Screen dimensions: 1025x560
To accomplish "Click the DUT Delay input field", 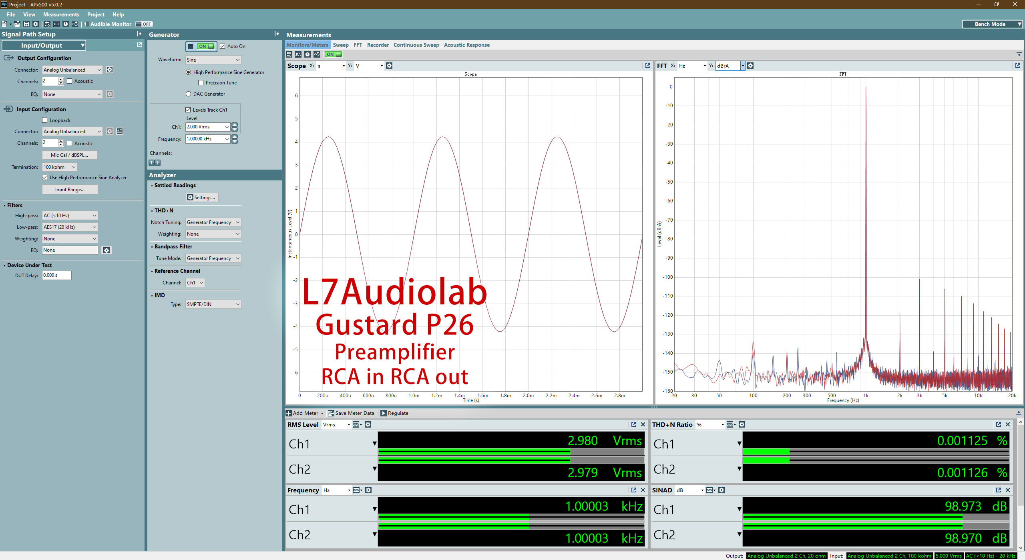I will [x=56, y=275].
